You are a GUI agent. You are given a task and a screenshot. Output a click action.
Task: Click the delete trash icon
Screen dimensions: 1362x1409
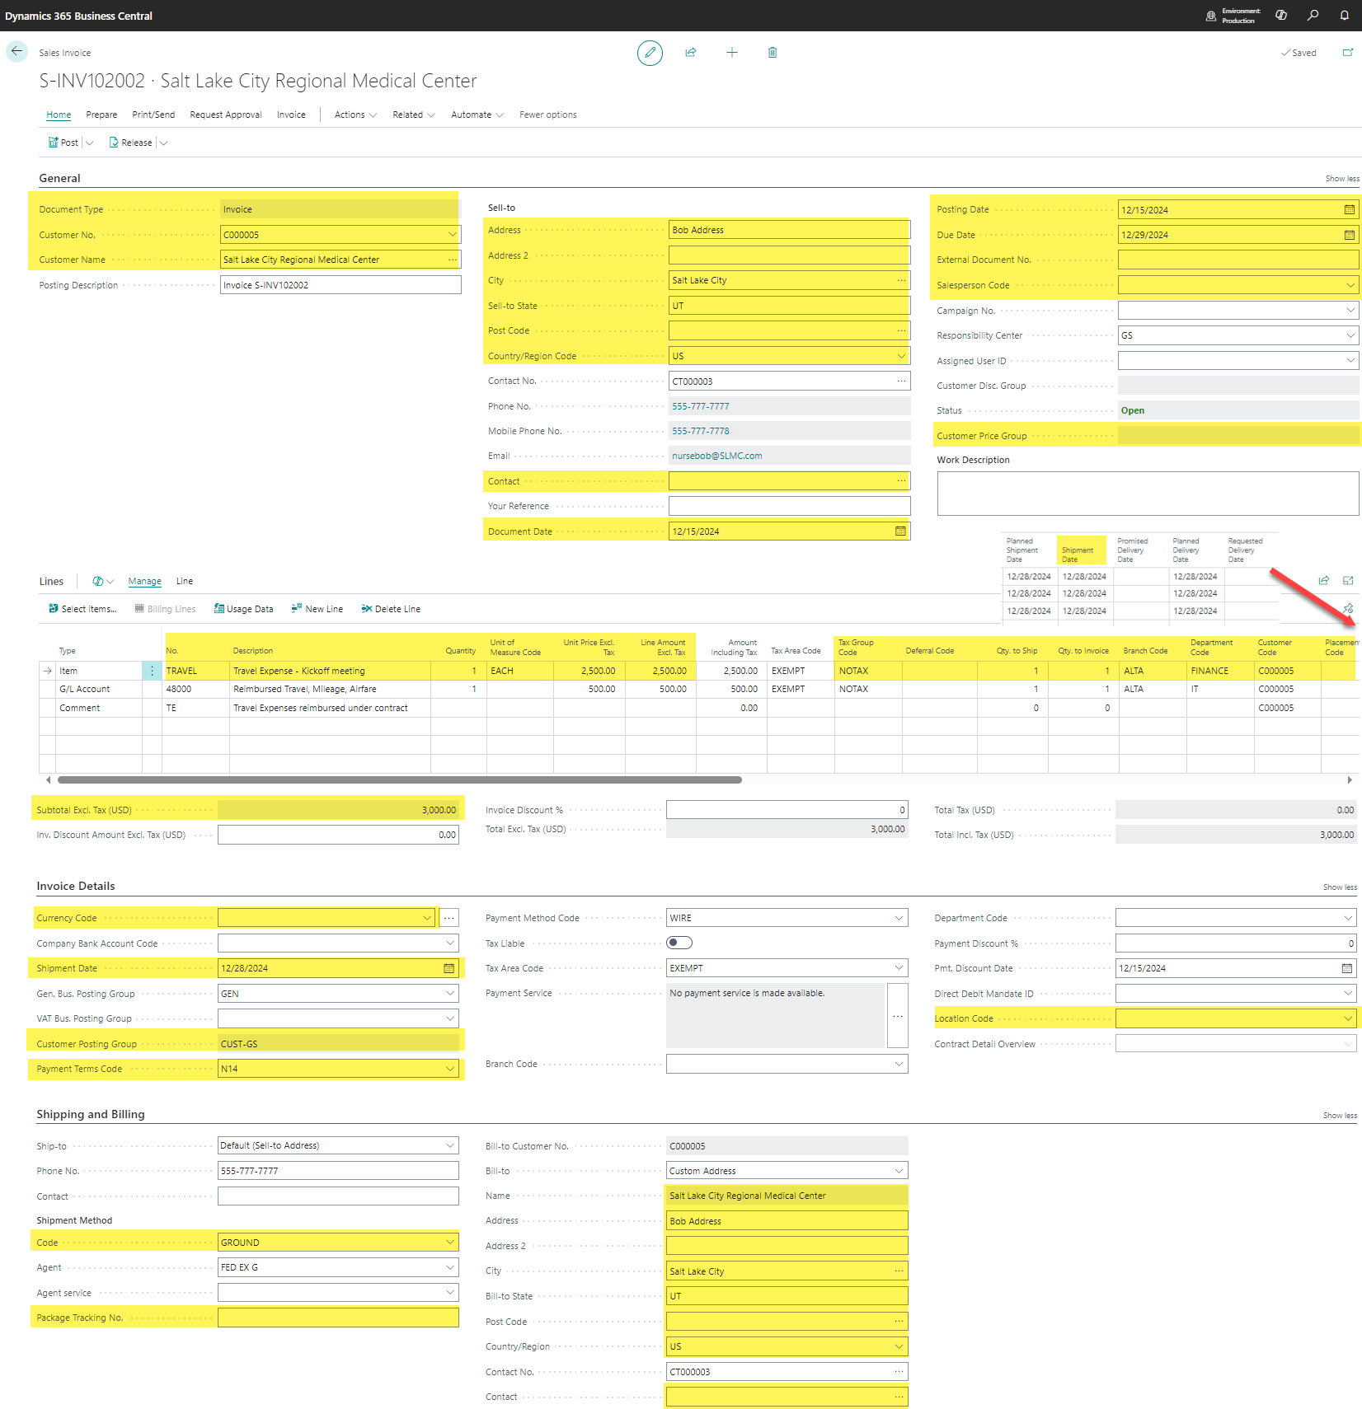[x=773, y=53]
